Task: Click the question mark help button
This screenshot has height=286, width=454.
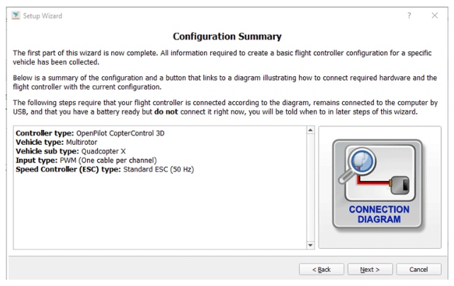Action: click(409, 16)
